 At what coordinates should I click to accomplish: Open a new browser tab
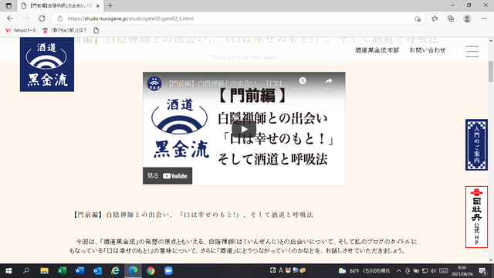coord(110,5)
